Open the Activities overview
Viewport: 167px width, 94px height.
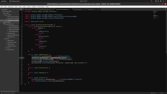click(x=4, y=1)
